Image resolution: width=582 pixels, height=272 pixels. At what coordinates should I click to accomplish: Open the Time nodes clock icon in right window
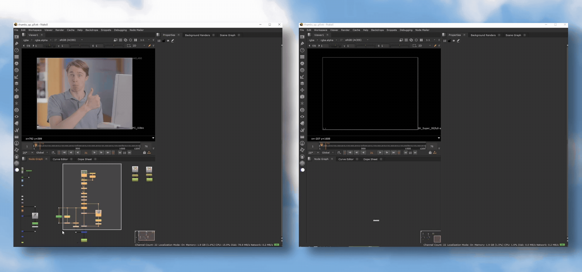[302, 50]
